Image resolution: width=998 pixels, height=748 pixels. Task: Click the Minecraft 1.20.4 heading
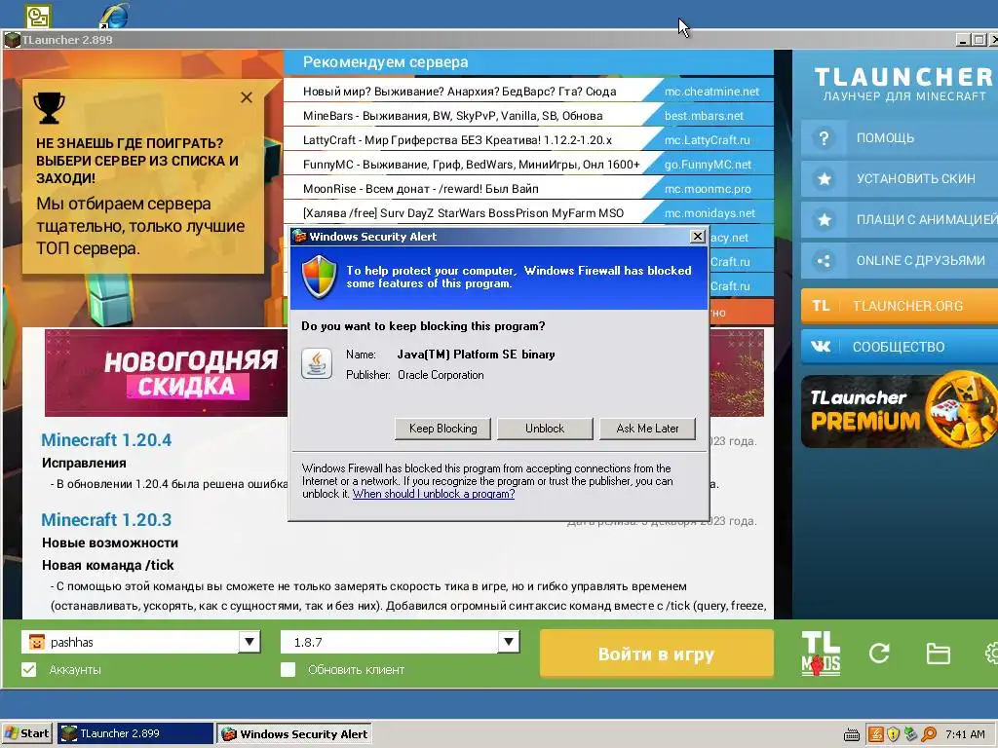106,440
